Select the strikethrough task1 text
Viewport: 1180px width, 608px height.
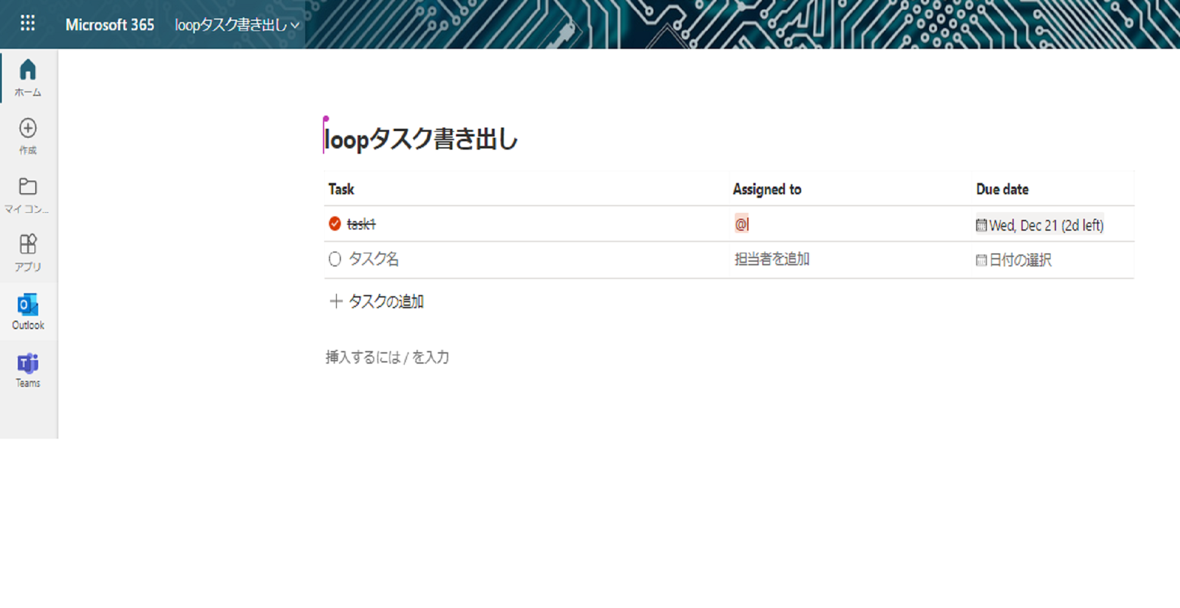(x=359, y=225)
